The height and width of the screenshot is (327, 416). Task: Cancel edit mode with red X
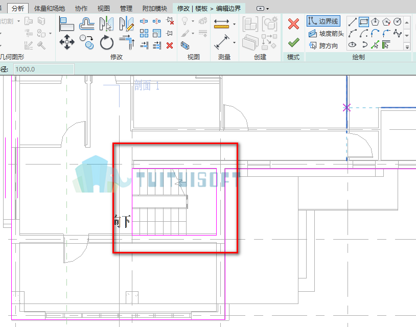(293, 24)
